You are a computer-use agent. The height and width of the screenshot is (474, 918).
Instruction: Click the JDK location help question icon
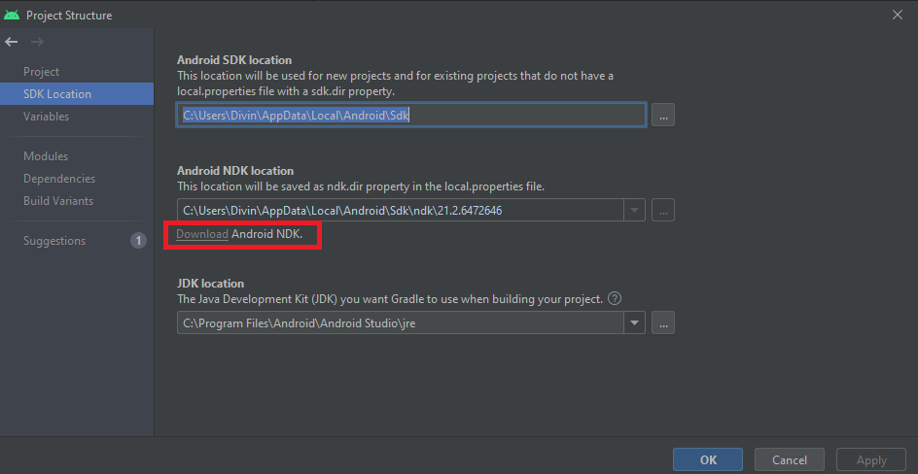615,298
